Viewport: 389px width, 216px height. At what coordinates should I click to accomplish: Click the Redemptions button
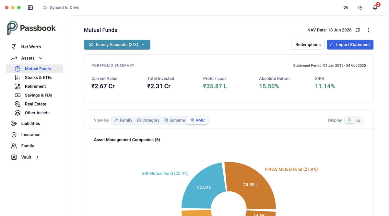pyautogui.click(x=308, y=45)
